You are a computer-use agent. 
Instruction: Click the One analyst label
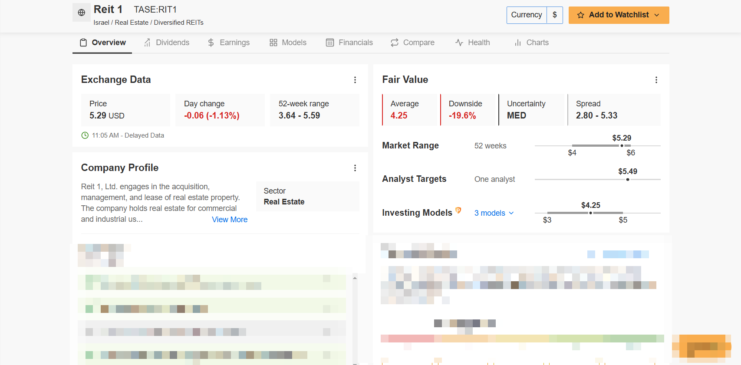coord(494,179)
